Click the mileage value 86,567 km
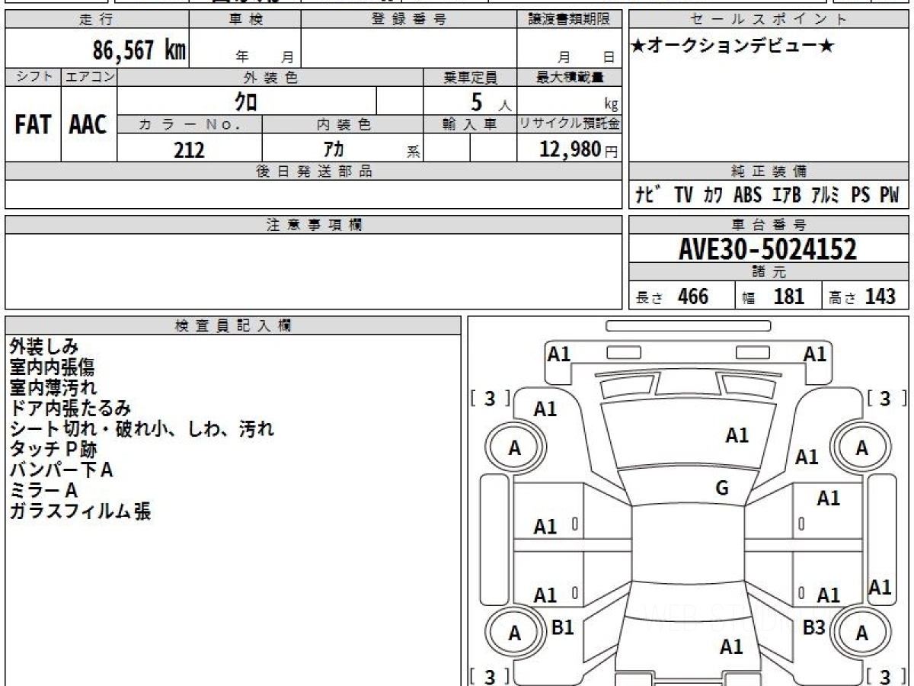Screen dimensions: 914x686 [x=139, y=50]
